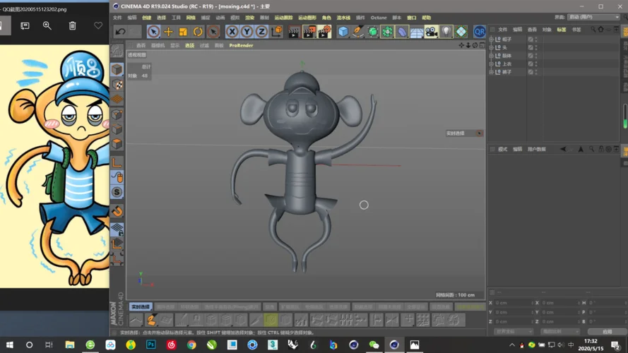Add a Camera object from the toolbar

[x=432, y=32]
